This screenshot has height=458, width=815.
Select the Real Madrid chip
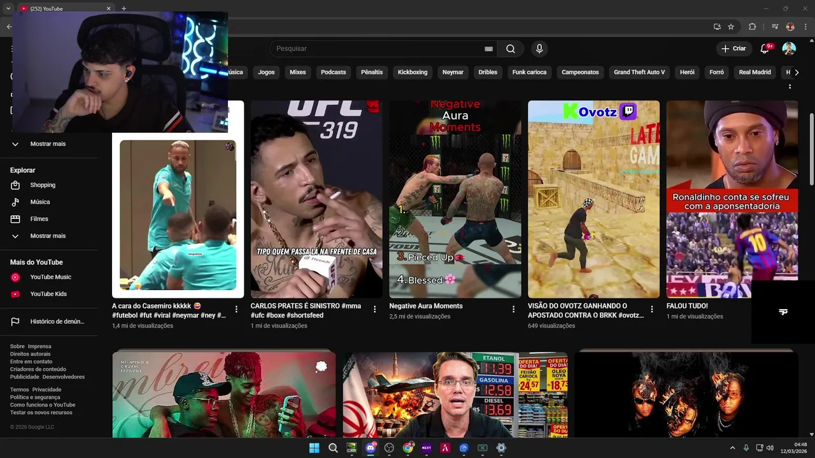[x=755, y=73]
